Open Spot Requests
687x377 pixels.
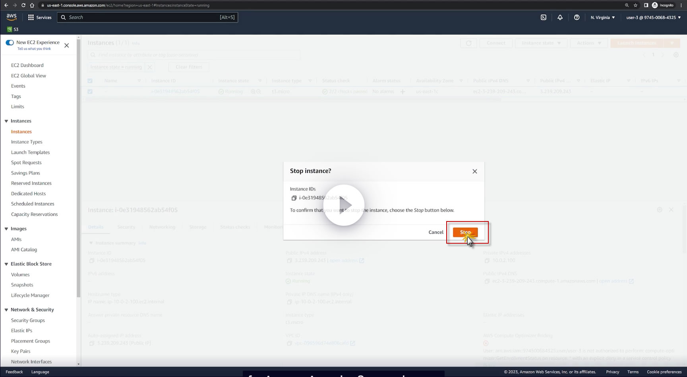(26, 163)
